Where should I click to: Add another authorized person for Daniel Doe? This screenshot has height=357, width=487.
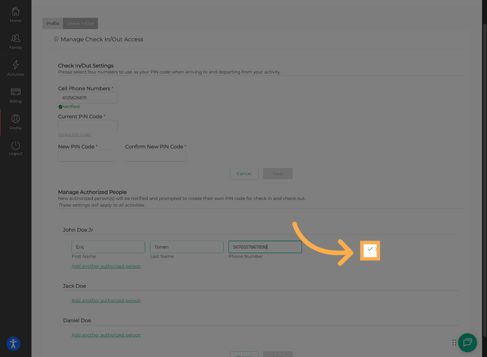(106, 335)
